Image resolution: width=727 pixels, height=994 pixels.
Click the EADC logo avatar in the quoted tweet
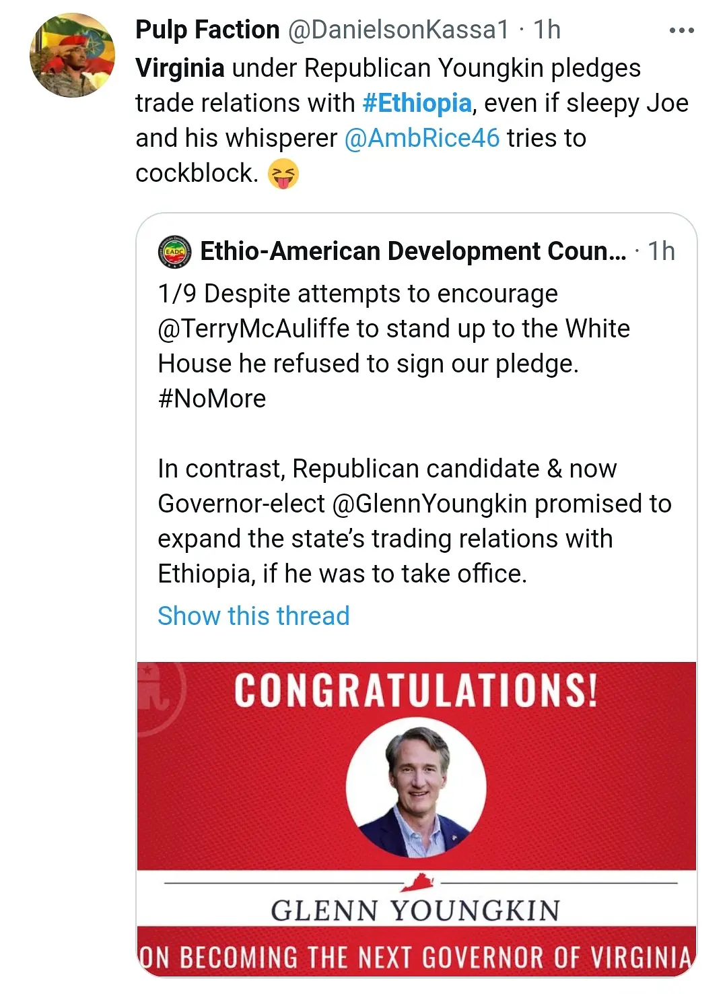(175, 252)
